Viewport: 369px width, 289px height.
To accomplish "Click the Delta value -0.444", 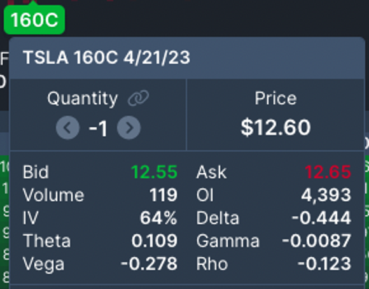I will click(321, 218).
